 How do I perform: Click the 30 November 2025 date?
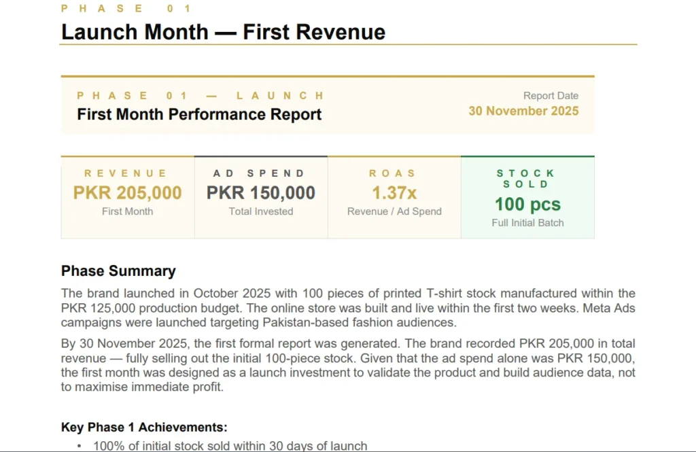tap(523, 111)
